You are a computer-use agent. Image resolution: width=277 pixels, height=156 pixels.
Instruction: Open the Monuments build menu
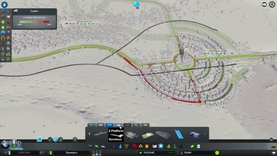click(181, 146)
